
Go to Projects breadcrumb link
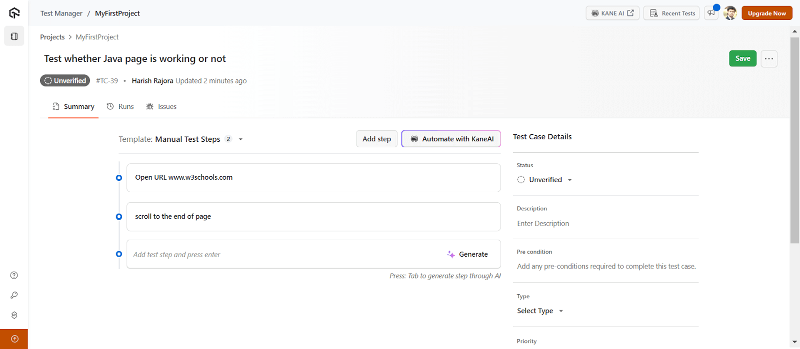pyautogui.click(x=52, y=37)
